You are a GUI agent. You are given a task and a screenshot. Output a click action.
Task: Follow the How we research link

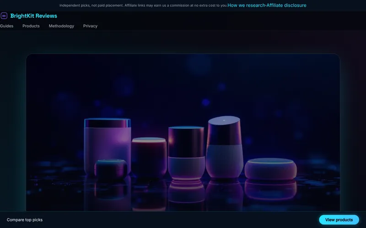pos(246,5)
